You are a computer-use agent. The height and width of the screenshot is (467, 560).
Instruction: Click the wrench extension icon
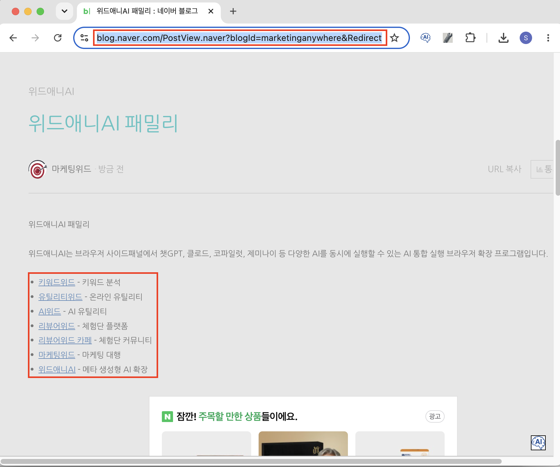click(448, 38)
